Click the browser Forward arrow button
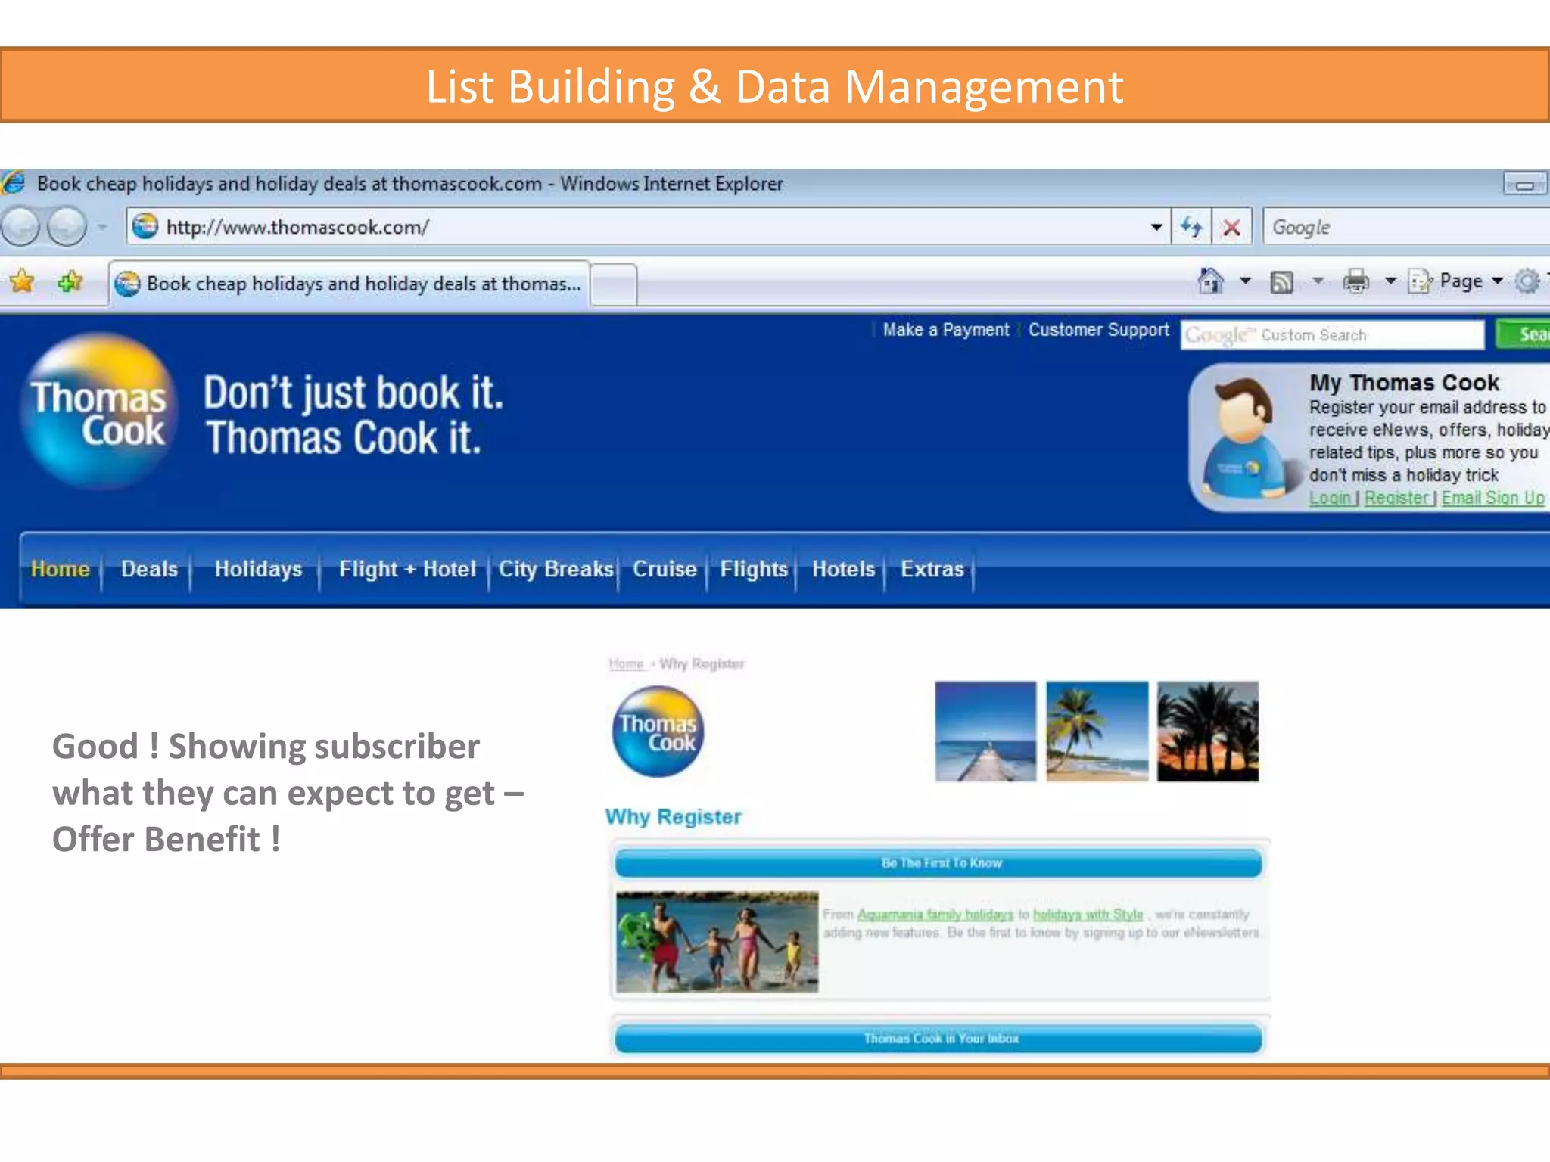The width and height of the screenshot is (1550, 1162). pyautogui.click(x=67, y=226)
